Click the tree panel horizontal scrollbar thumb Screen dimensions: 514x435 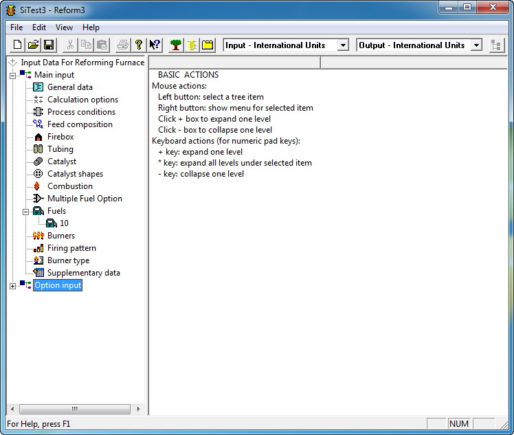point(75,409)
